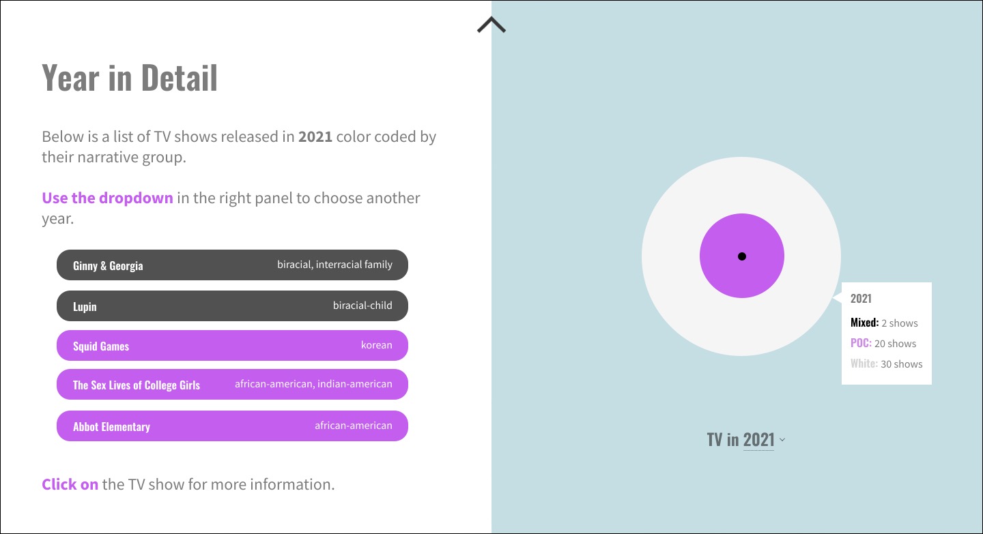Click the 'POC: 20 shows' tooltip line
Image resolution: width=983 pixels, height=534 pixels.
pyautogui.click(x=883, y=344)
